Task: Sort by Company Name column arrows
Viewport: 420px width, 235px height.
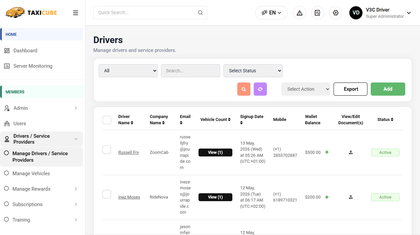Action: (163, 123)
